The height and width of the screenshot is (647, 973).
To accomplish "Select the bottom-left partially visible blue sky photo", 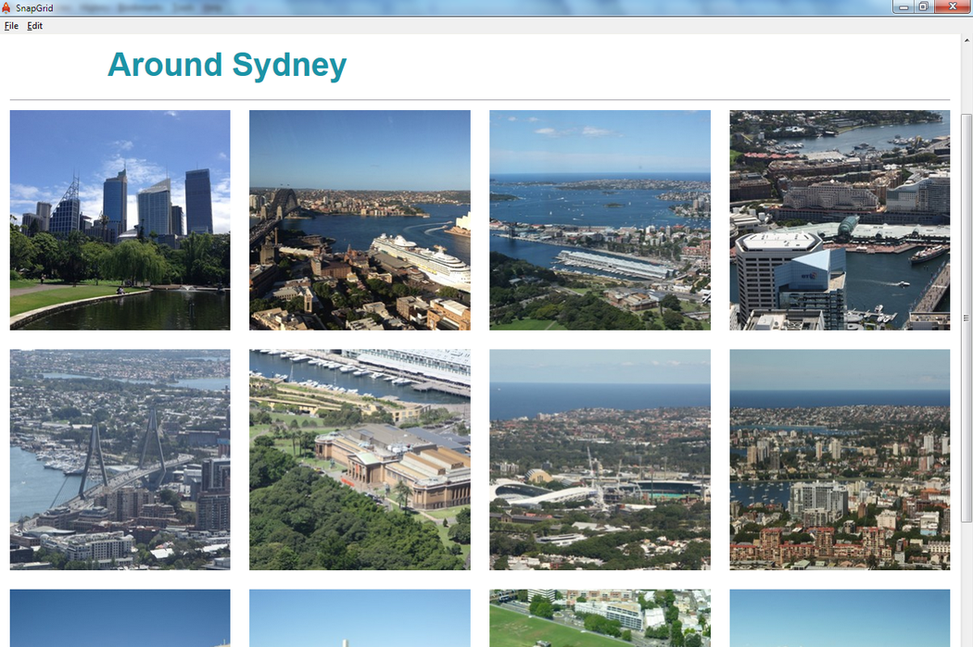I will pos(120,617).
